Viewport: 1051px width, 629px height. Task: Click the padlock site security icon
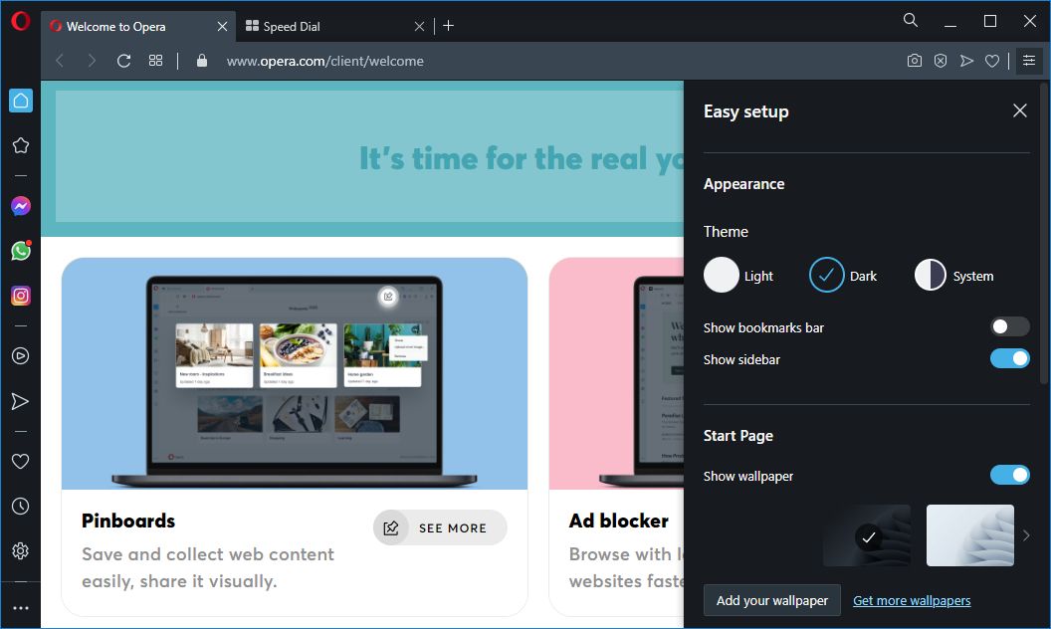pos(202,61)
